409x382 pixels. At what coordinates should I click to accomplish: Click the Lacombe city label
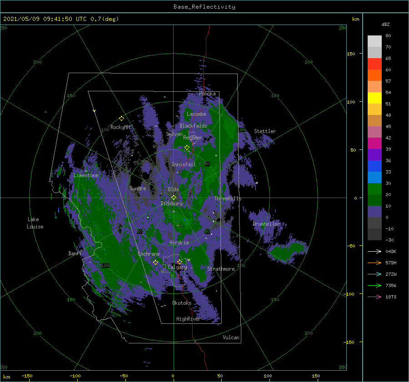[x=196, y=114]
